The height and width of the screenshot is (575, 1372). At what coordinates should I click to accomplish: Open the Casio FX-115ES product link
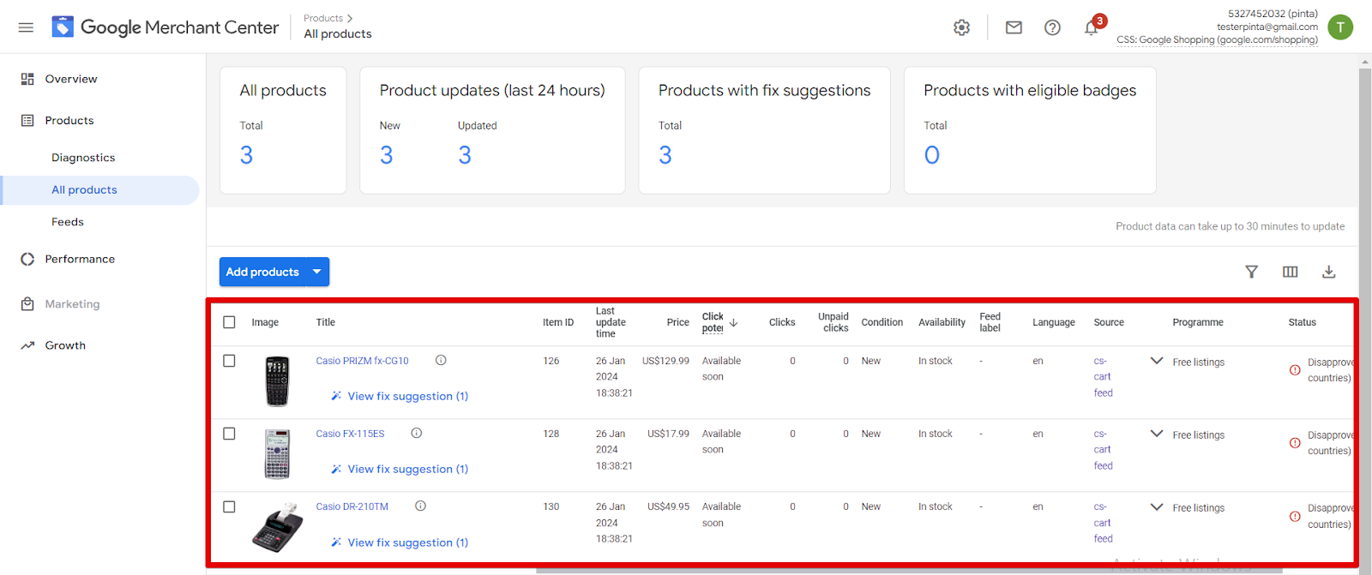click(350, 434)
